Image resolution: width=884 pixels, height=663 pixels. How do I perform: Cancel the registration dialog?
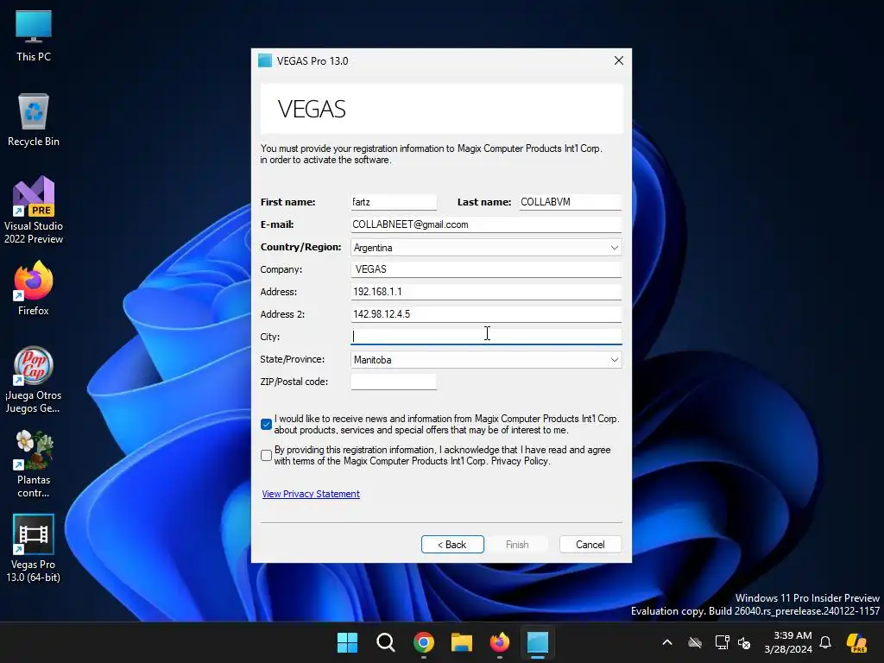coord(590,545)
